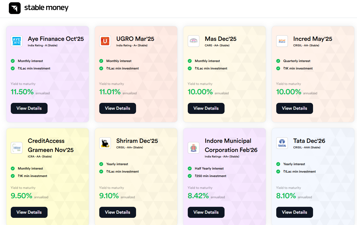View details for Incred May'25 bond

click(295, 108)
